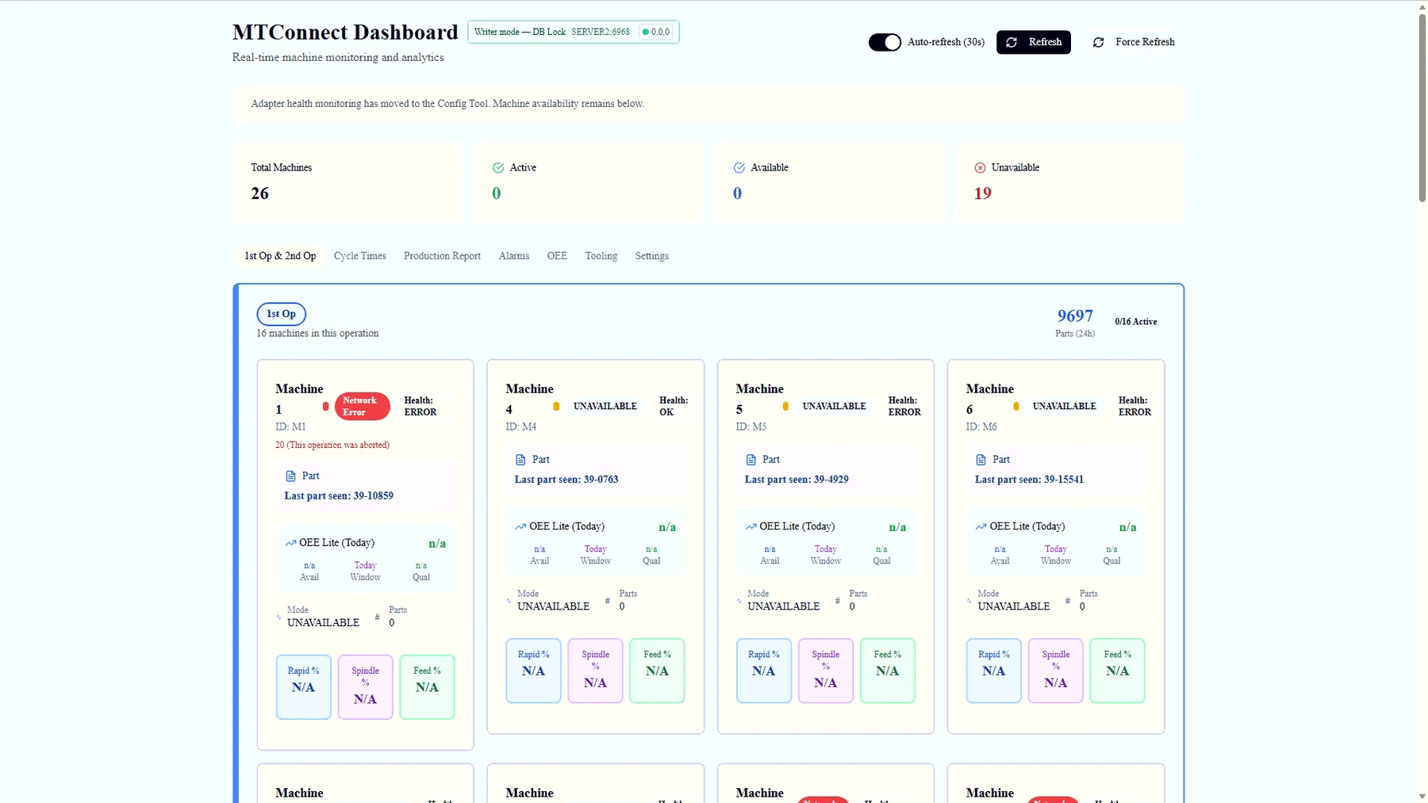This screenshot has width=1428, height=803.
Task: Click the Part document icon on Machine 1
Action: [290, 476]
